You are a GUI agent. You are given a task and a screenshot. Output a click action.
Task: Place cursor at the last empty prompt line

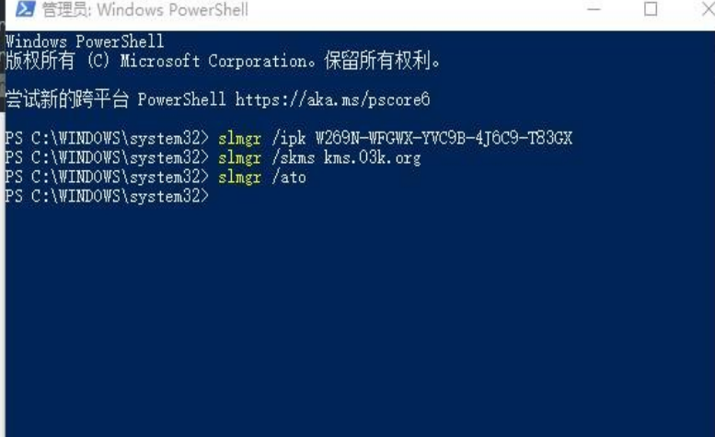click(219, 197)
